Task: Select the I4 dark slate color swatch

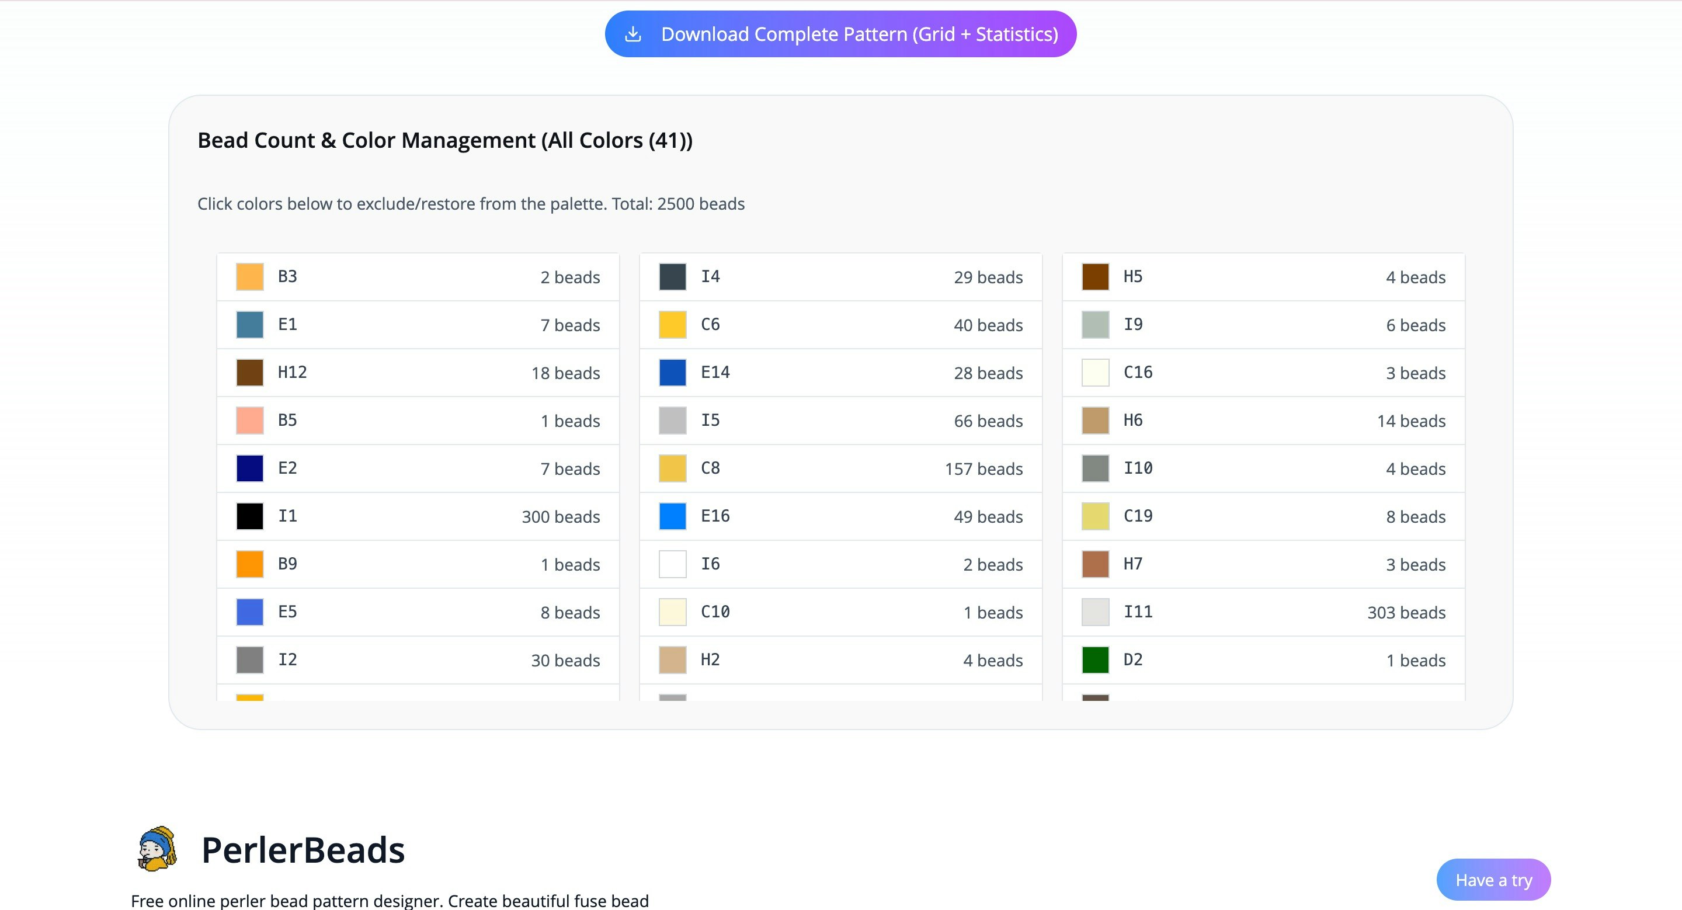Action: [x=672, y=277]
